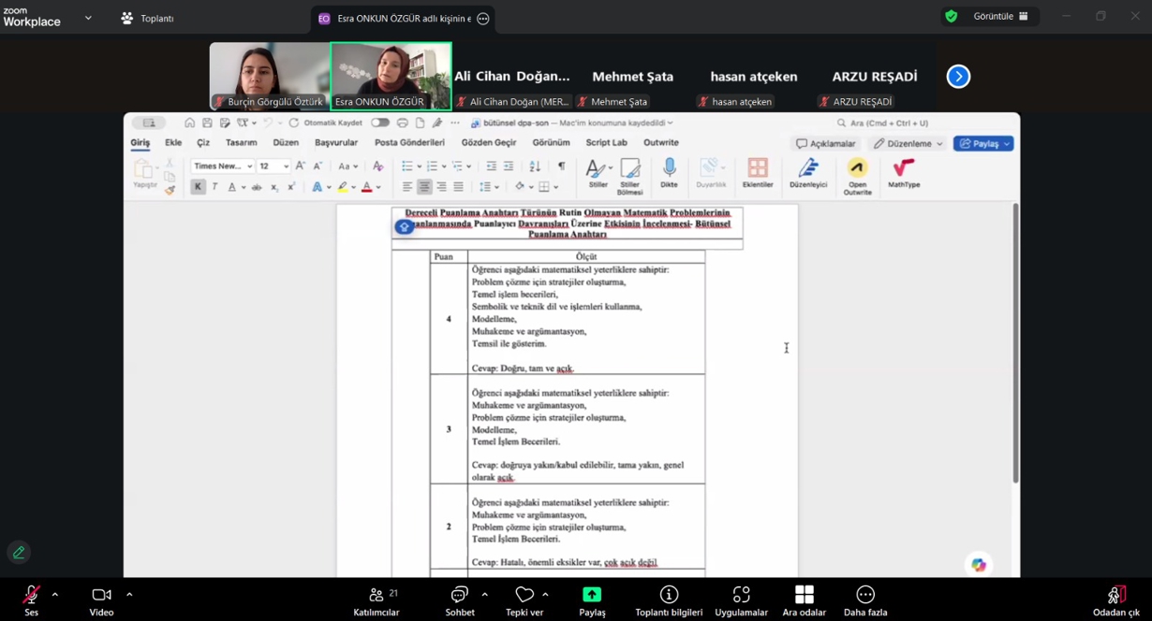This screenshot has height=621, width=1152.
Task: Click the Zoom Katılımcılar participants icon
Action: point(377,596)
